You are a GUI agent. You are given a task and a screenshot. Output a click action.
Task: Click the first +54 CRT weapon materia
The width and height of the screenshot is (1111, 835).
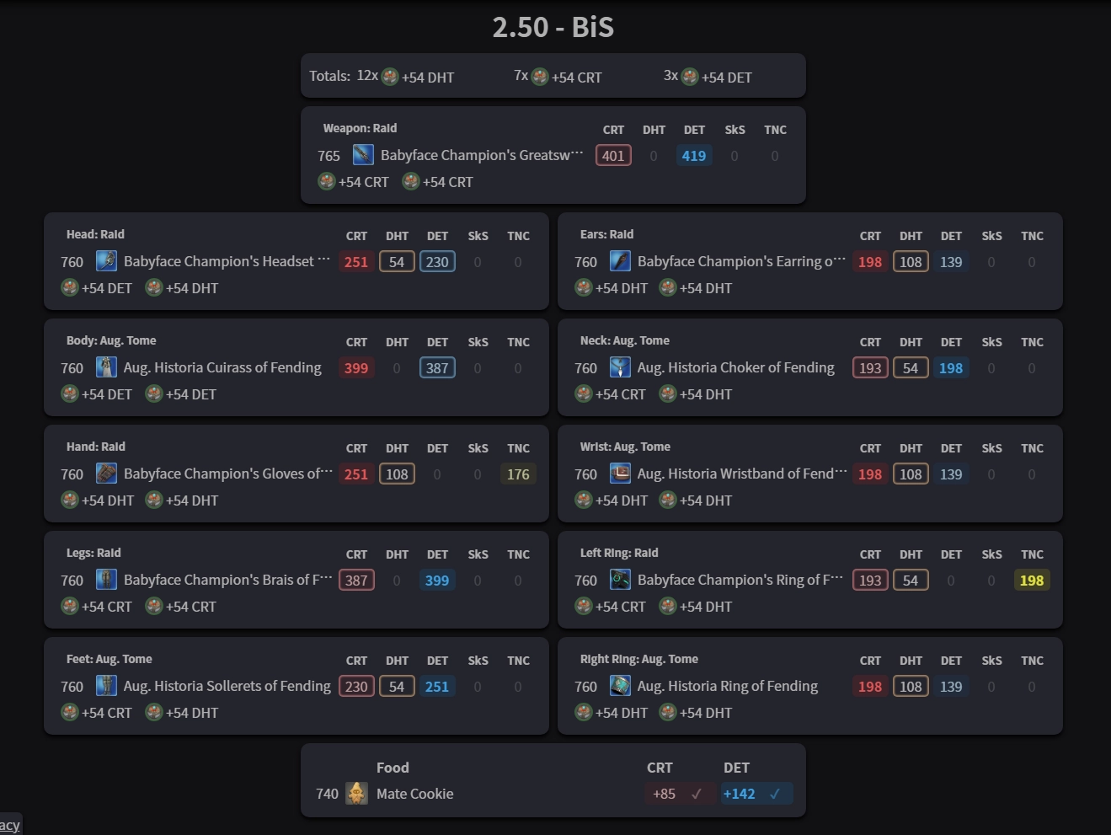tap(327, 182)
